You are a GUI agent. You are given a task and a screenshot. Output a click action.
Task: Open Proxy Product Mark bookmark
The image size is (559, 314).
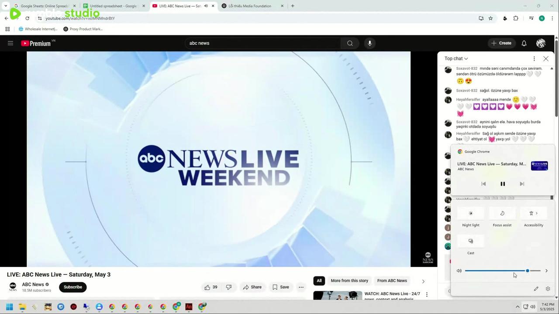(83, 29)
